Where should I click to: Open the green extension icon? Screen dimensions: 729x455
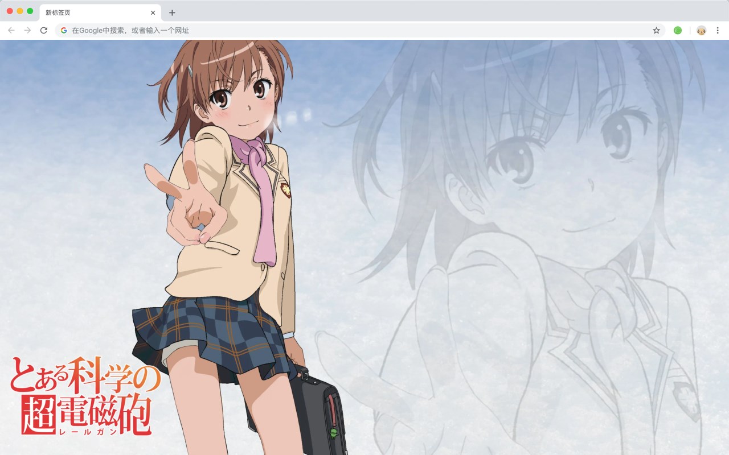678,30
